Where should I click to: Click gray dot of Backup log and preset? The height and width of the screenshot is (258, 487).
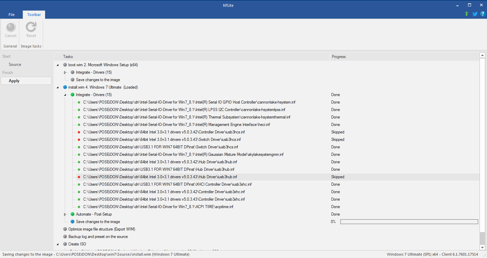pos(65,237)
